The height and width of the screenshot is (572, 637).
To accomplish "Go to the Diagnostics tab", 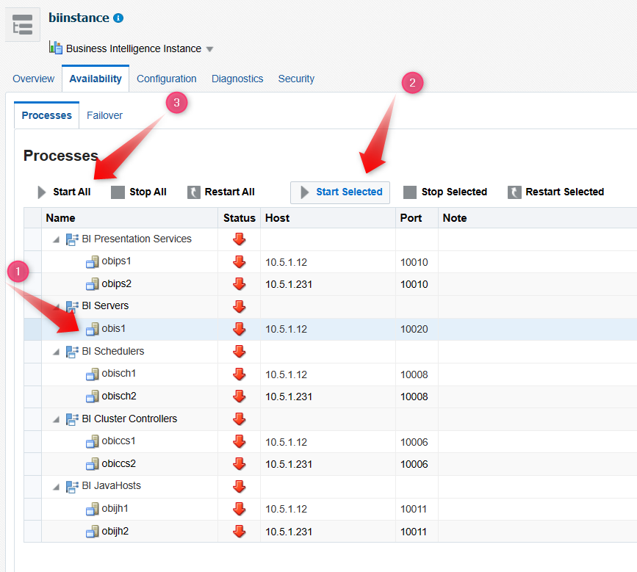I will tap(237, 79).
